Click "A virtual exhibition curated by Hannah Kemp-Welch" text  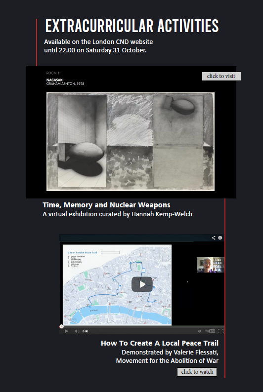(x=117, y=214)
